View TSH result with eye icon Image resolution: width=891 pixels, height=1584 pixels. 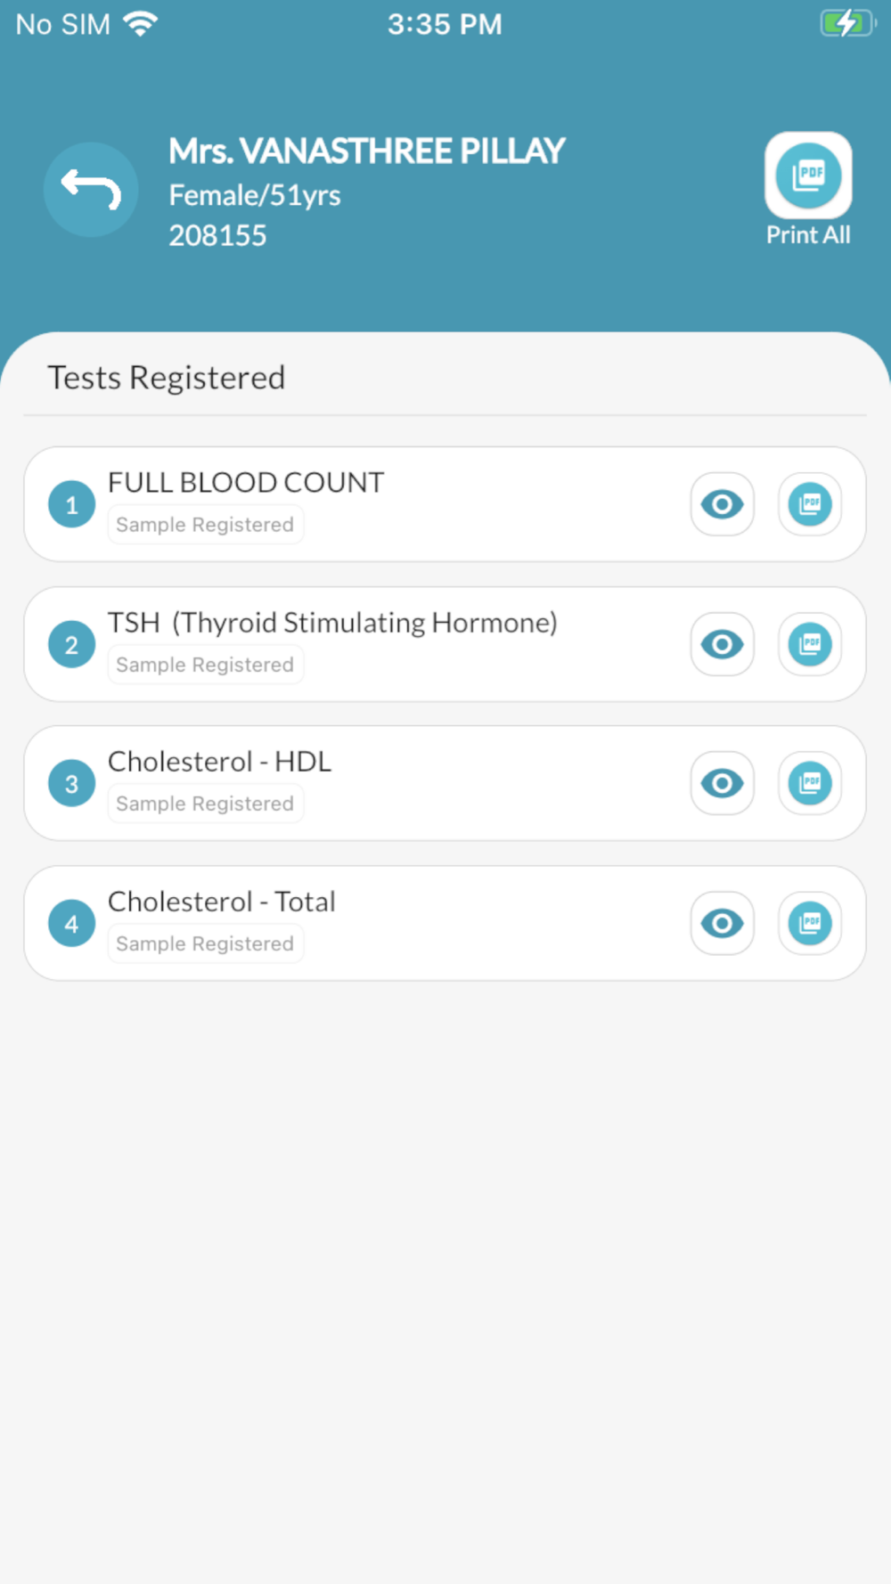(x=722, y=644)
